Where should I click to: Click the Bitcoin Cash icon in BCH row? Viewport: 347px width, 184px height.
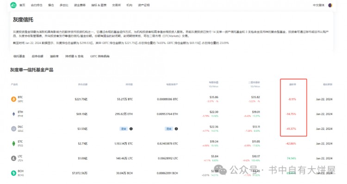pyautogui.click(x=13, y=173)
